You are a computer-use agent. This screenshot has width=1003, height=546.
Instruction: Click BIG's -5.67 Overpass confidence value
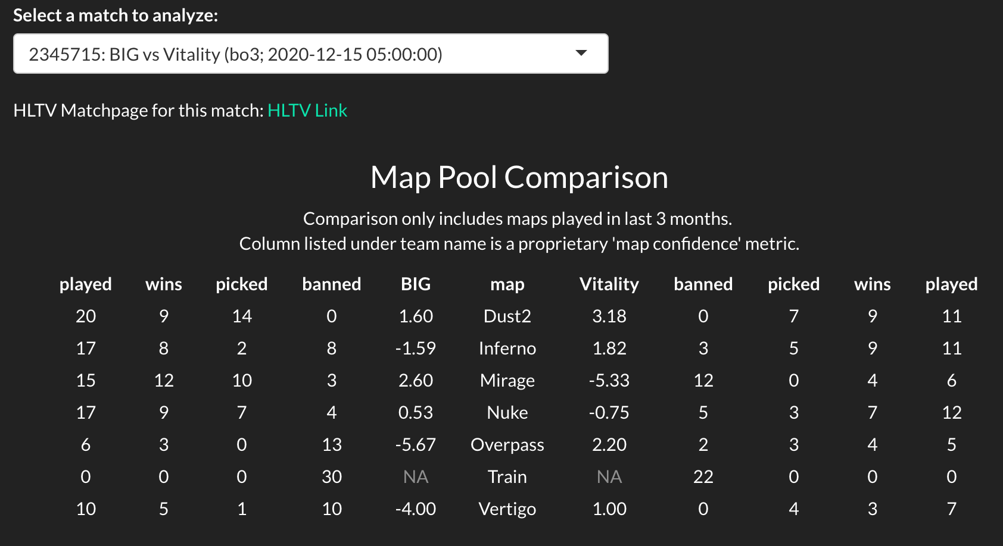point(415,445)
